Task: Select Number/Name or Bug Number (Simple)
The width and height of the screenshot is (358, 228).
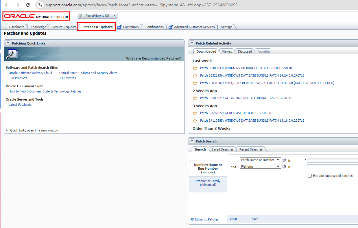Action: pyautogui.click(x=208, y=168)
